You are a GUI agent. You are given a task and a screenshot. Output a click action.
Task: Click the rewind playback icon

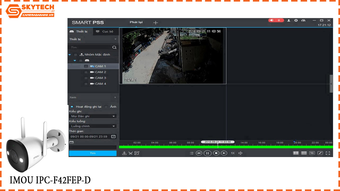[x=199, y=153]
